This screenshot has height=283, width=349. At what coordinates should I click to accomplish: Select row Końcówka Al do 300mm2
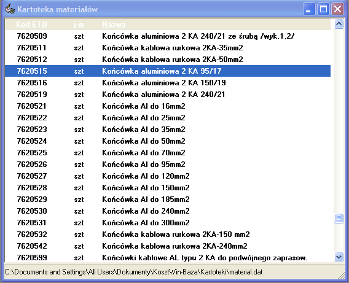[168, 223]
